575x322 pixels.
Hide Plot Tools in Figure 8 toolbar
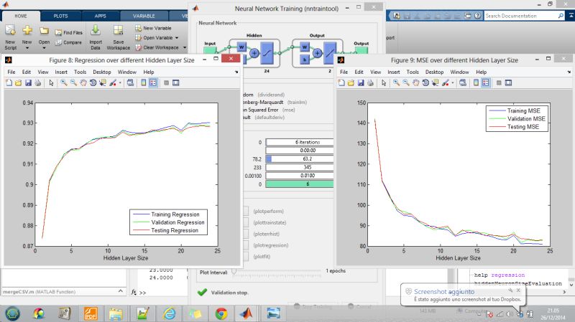(166, 83)
